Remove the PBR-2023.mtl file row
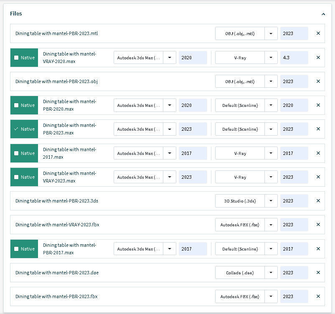Image resolution: width=335 pixels, height=314 pixels. click(318, 33)
